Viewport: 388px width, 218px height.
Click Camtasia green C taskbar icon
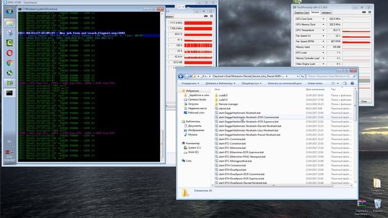point(10,43)
